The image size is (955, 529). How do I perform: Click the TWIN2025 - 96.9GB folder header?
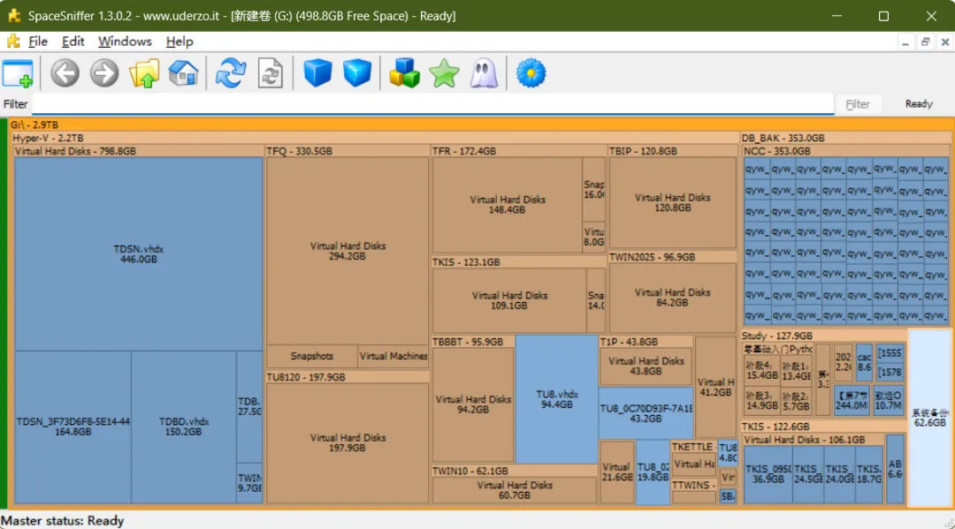pyautogui.click(x=673, y=257)
